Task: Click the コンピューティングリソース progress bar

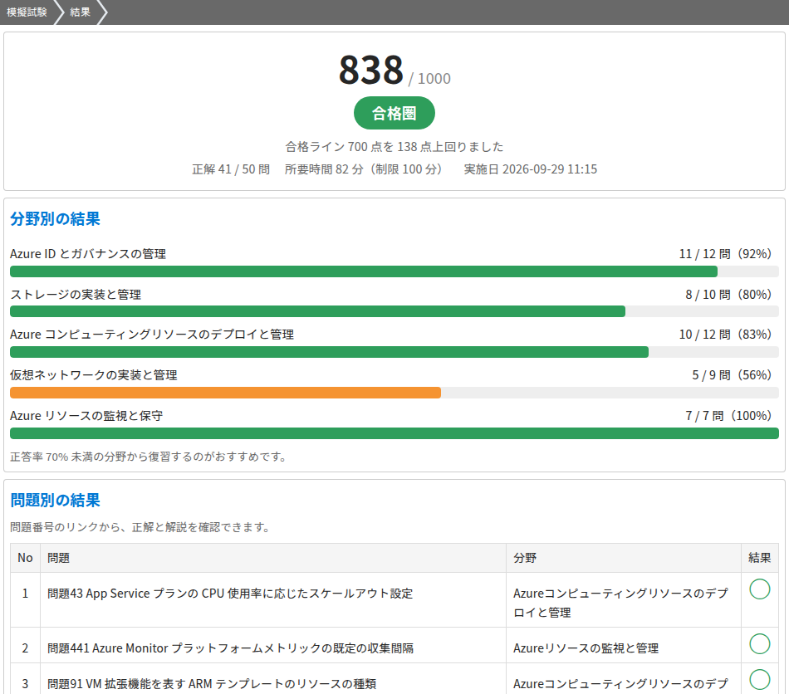Action: pyautogui.click(x=394, y=352)
